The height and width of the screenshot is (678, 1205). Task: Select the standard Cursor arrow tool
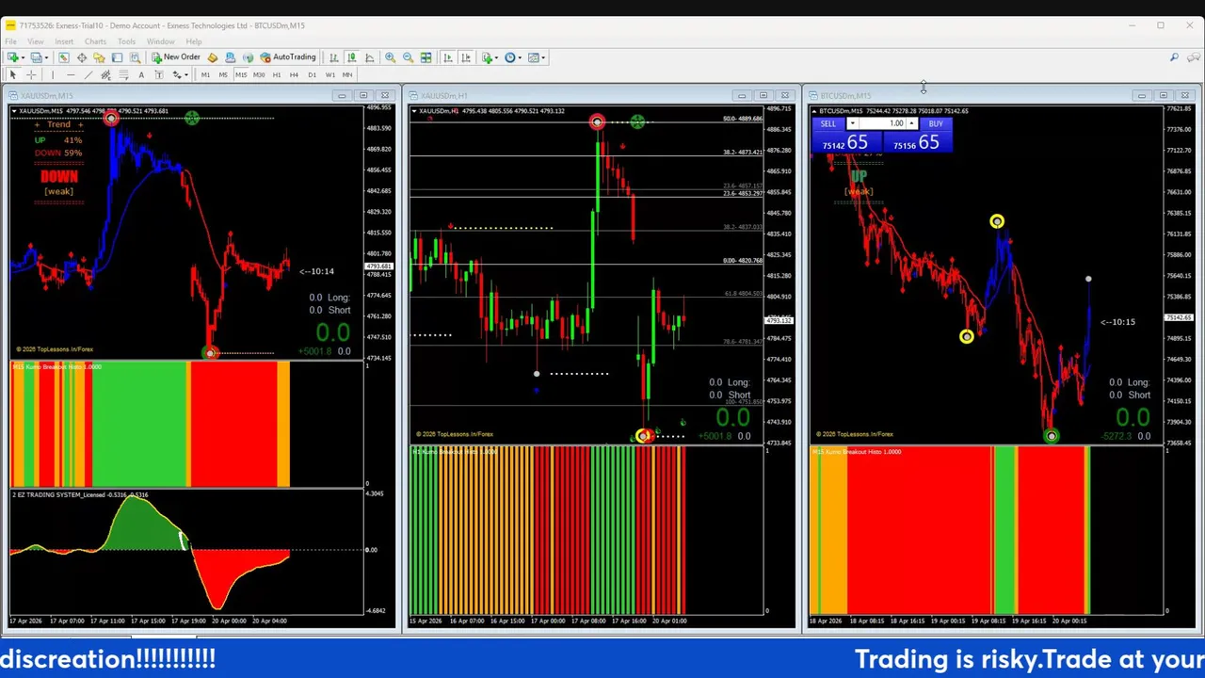pyautogui.click(x=13, y=75)
